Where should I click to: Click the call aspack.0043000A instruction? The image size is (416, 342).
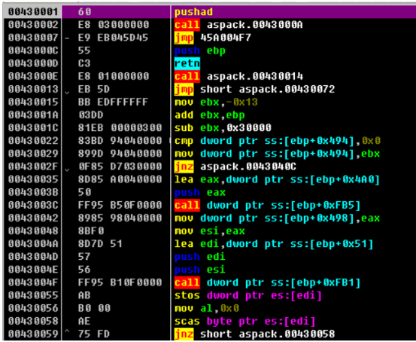pos(238,25)
